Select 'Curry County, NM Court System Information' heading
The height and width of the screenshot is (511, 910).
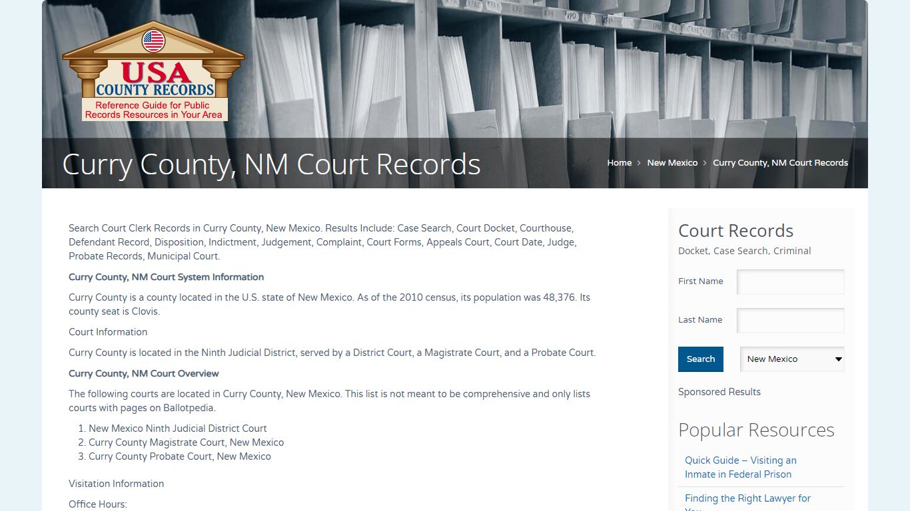(166, 277)
